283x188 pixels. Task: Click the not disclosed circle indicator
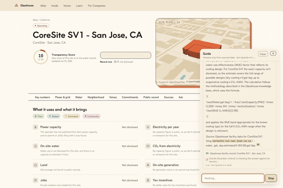[115, 62]
